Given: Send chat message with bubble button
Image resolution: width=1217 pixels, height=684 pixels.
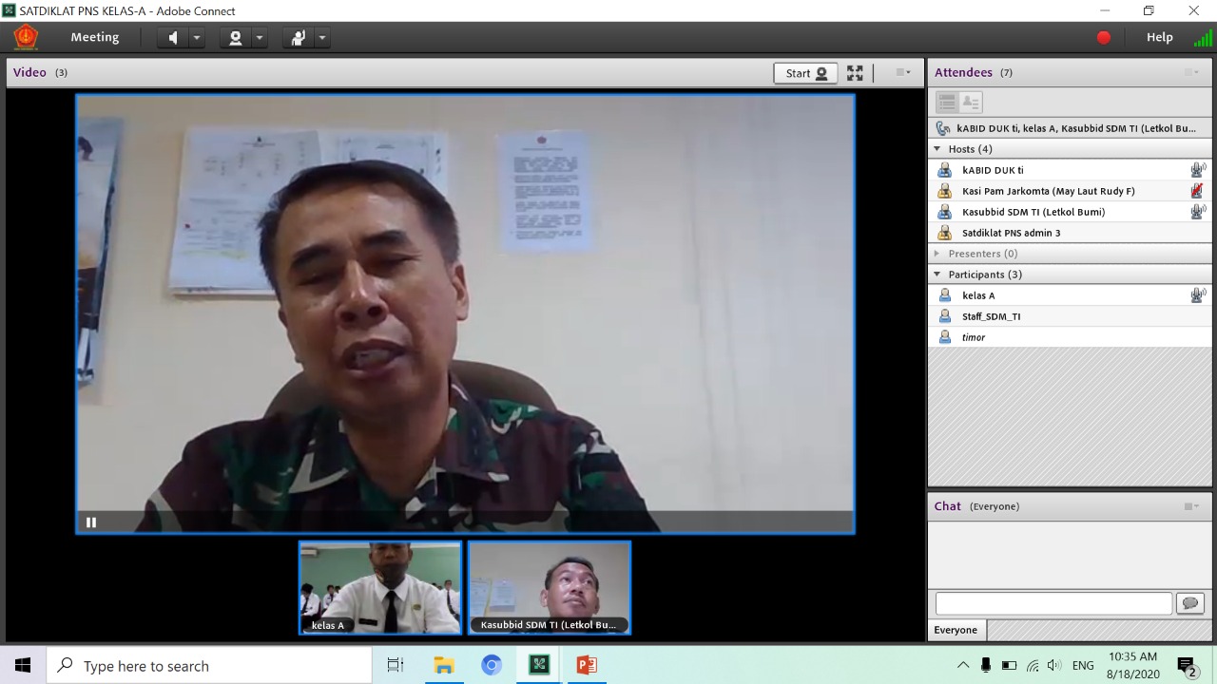Looking at the screenshot, I should (x=1190, y=603).
